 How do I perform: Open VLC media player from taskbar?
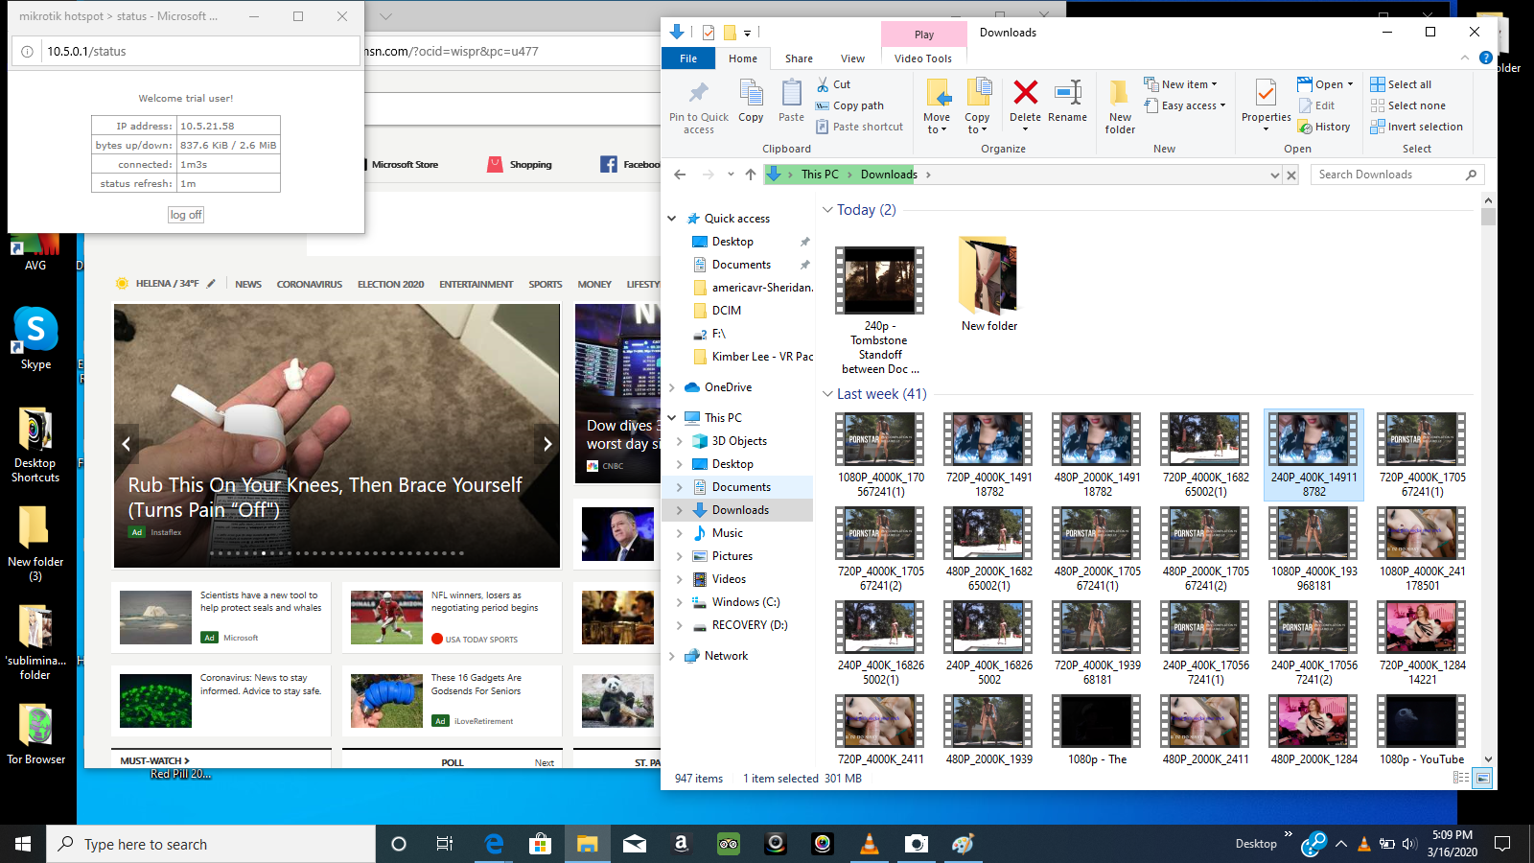[x=870, y=844]
